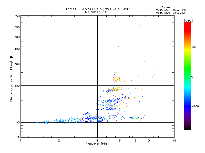Click the "mean, sd,O: -80.3, 22.8" line
Viewport: 205px width, 153px height.
tap(171, 10)
